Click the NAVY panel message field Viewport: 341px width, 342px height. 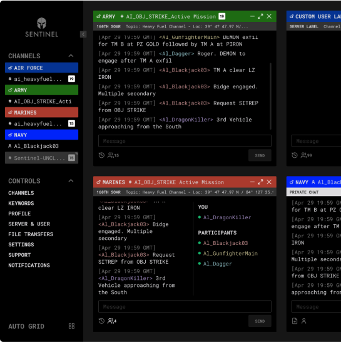(x=316, y=306)
